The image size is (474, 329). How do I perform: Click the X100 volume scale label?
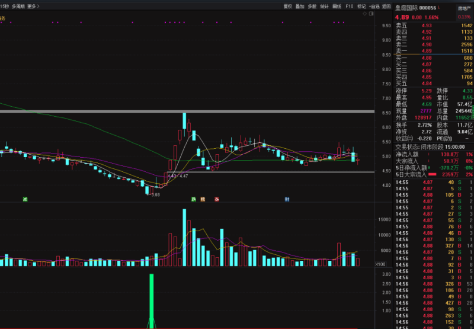click(380, 264)
